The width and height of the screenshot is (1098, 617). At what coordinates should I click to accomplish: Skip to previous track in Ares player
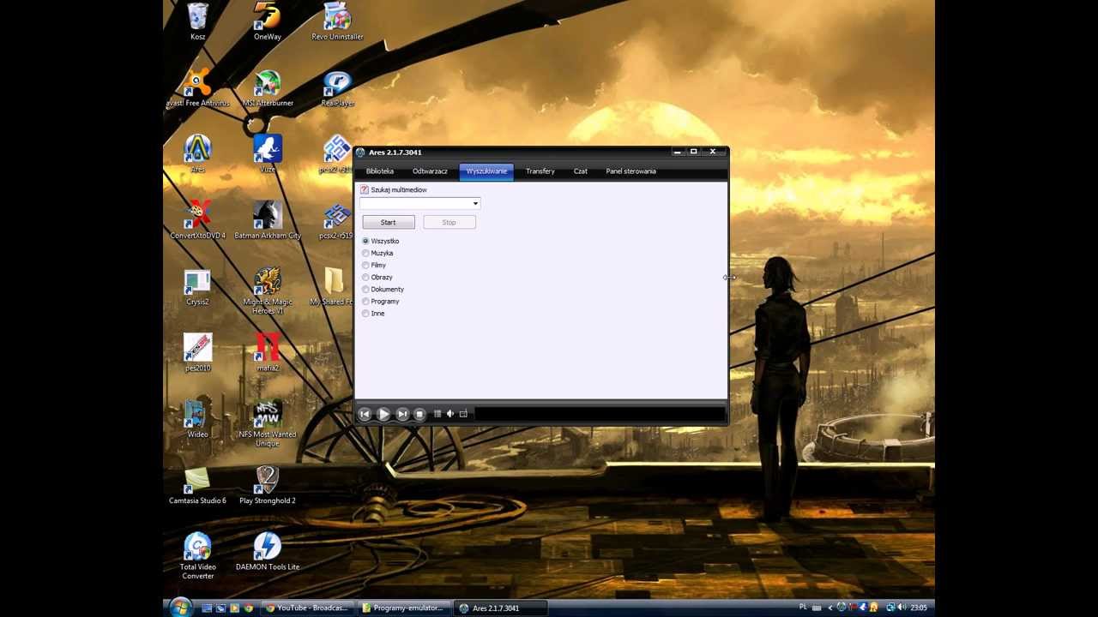(365, 414)
